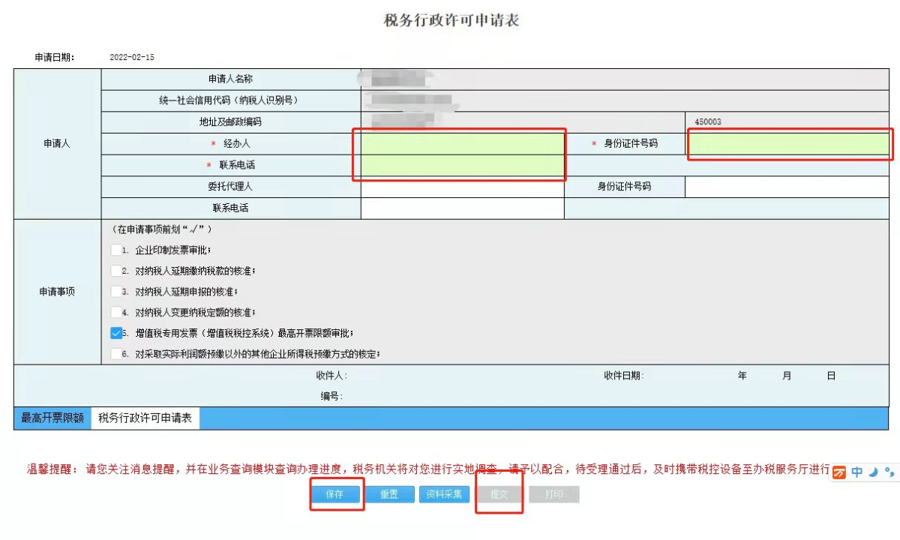Switch to 最高开票限额 tab
The image size is (900, 540).
tap(52, 418)
